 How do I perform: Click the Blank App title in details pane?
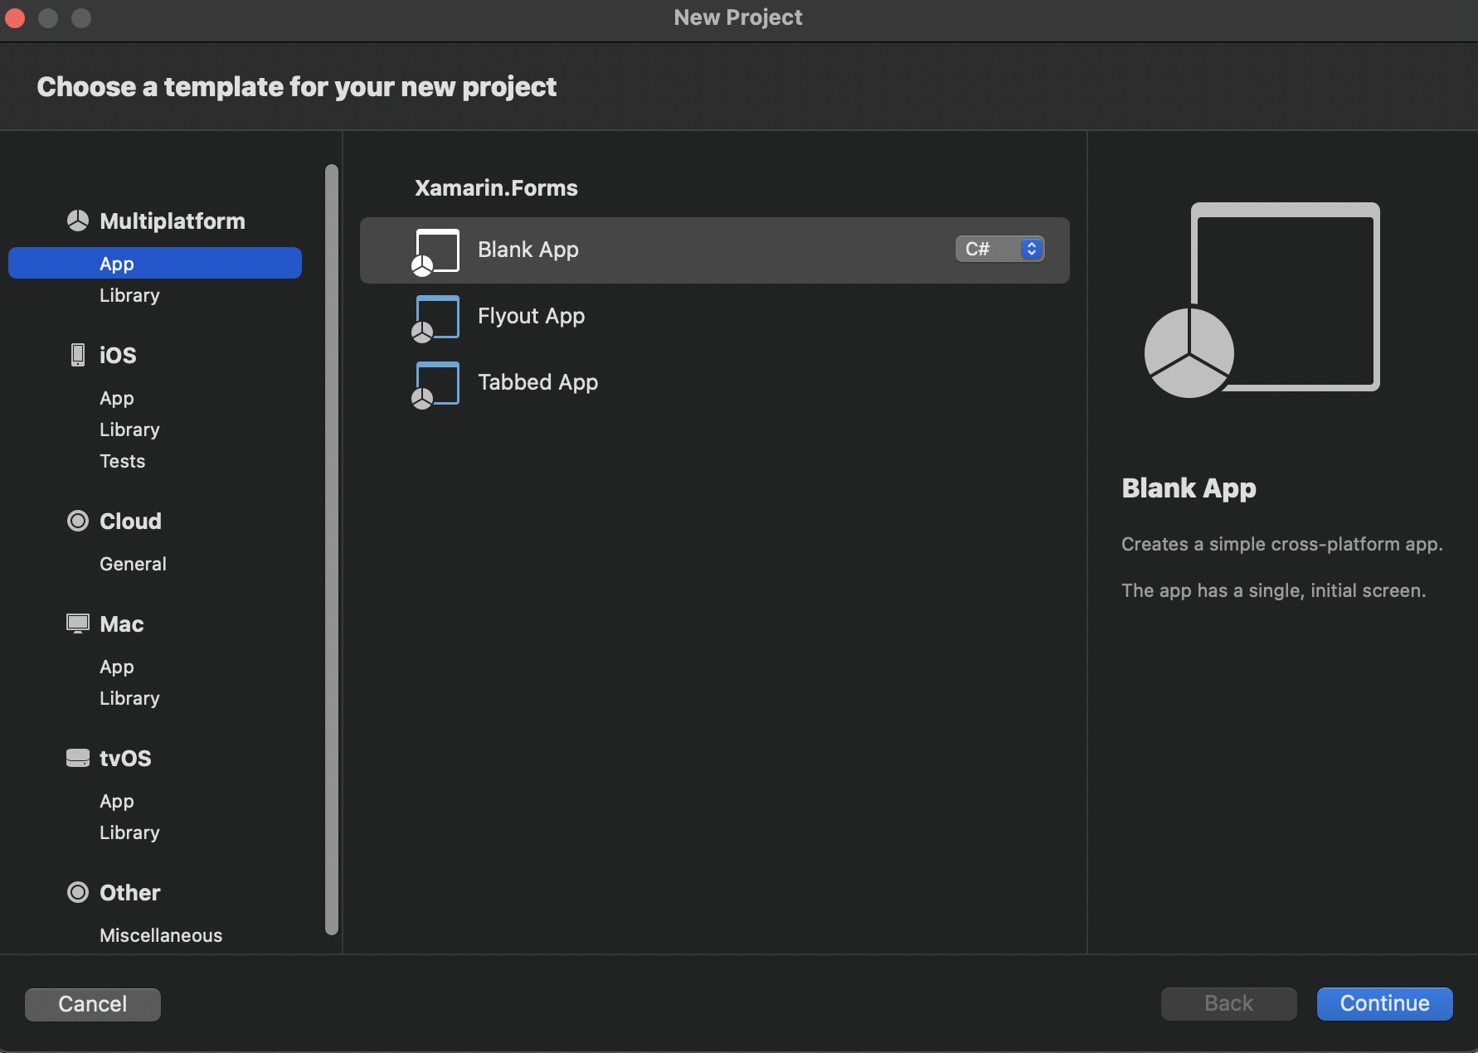[x=1189, y=488]
